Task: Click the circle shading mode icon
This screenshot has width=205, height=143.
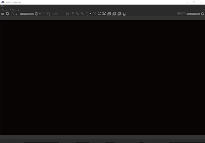Action: (87, 14)
